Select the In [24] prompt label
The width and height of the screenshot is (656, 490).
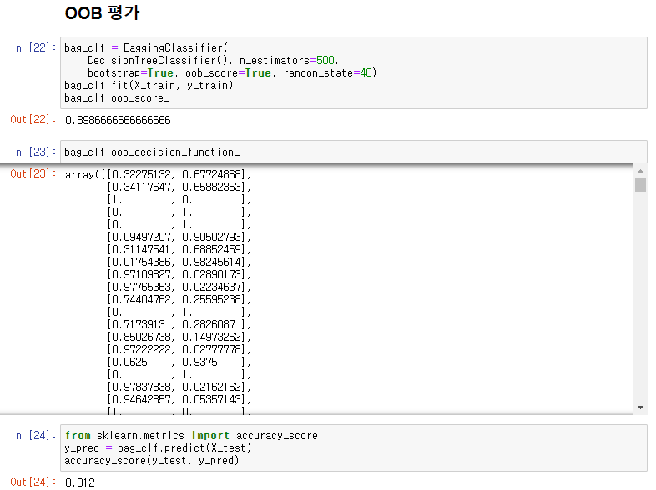tap(33, 435)
